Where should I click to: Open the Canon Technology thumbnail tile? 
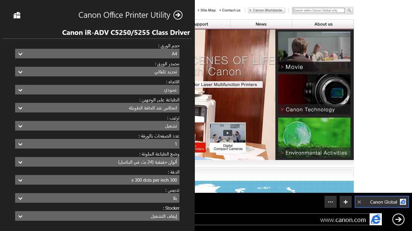pyautogui.click(x=314, y=94)
